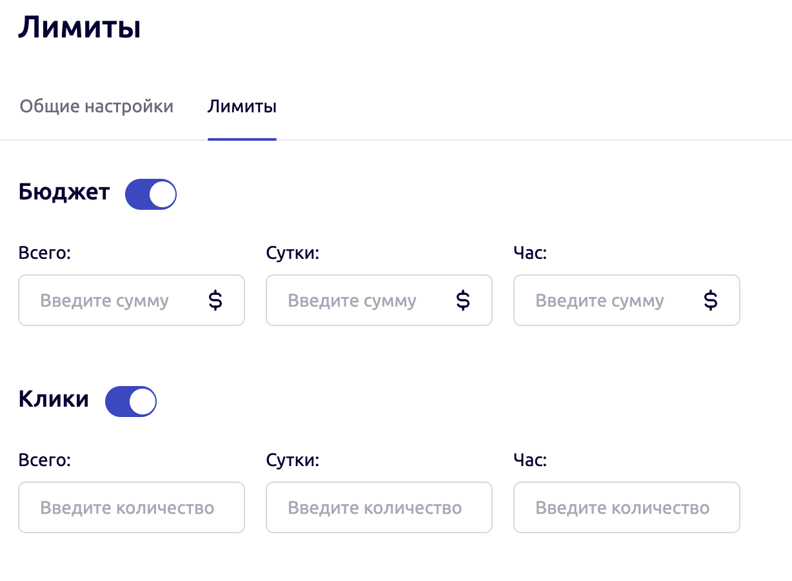Click the clicks 'Сутки' quantity field
Image resolution: width=792 pixels, height=581 pixels.
tap(379, 507)
